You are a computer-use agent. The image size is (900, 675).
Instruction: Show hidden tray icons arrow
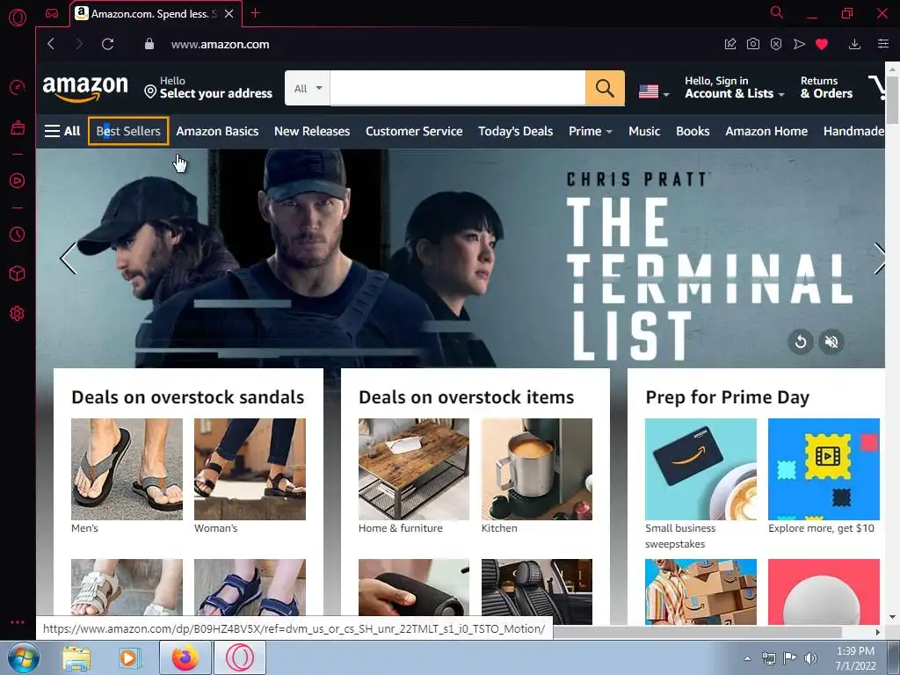(747, 658)
